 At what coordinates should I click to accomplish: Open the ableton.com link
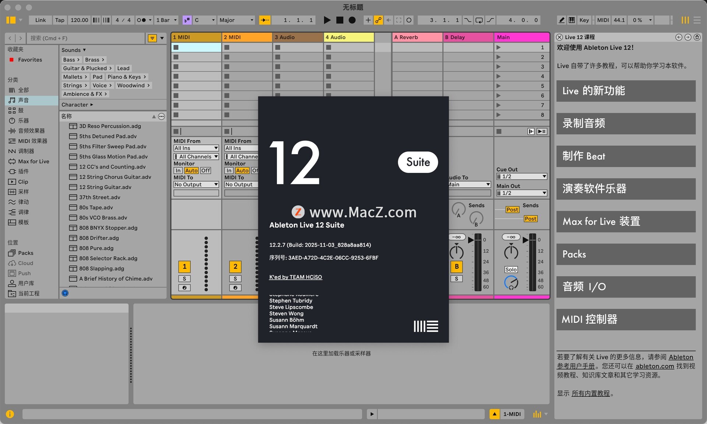654,366
